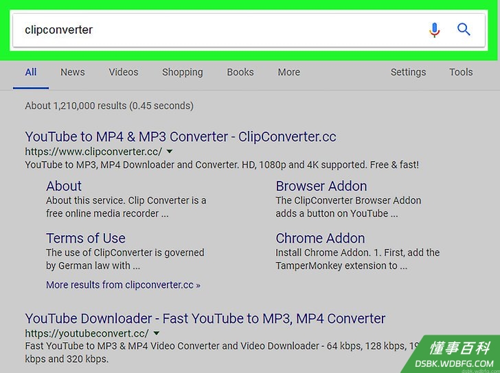Image resolution: width=500 pixels, height=373 pixels.
Task: Open the About sitelink
Action: pos(64,186)
